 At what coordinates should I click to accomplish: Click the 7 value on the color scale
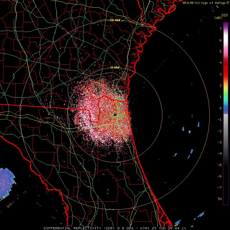221,29
